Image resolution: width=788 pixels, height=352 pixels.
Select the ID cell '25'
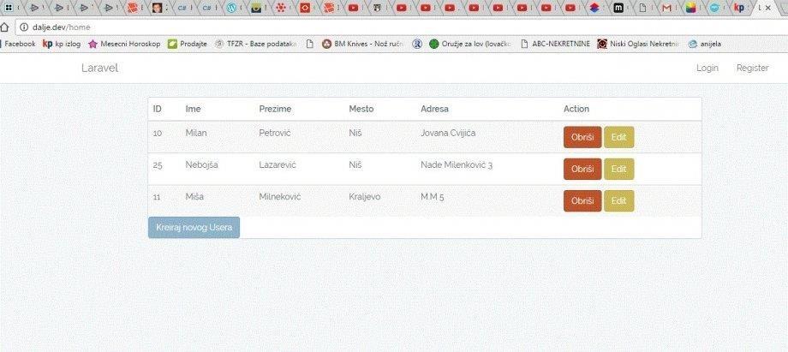pyautogui.click(x=158, y=165)
